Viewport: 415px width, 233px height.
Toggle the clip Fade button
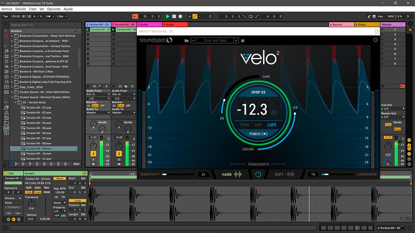[x=38, y=192]
